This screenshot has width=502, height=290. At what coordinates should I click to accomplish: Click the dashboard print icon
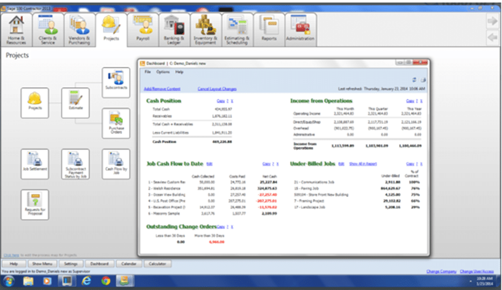point(423,80)
